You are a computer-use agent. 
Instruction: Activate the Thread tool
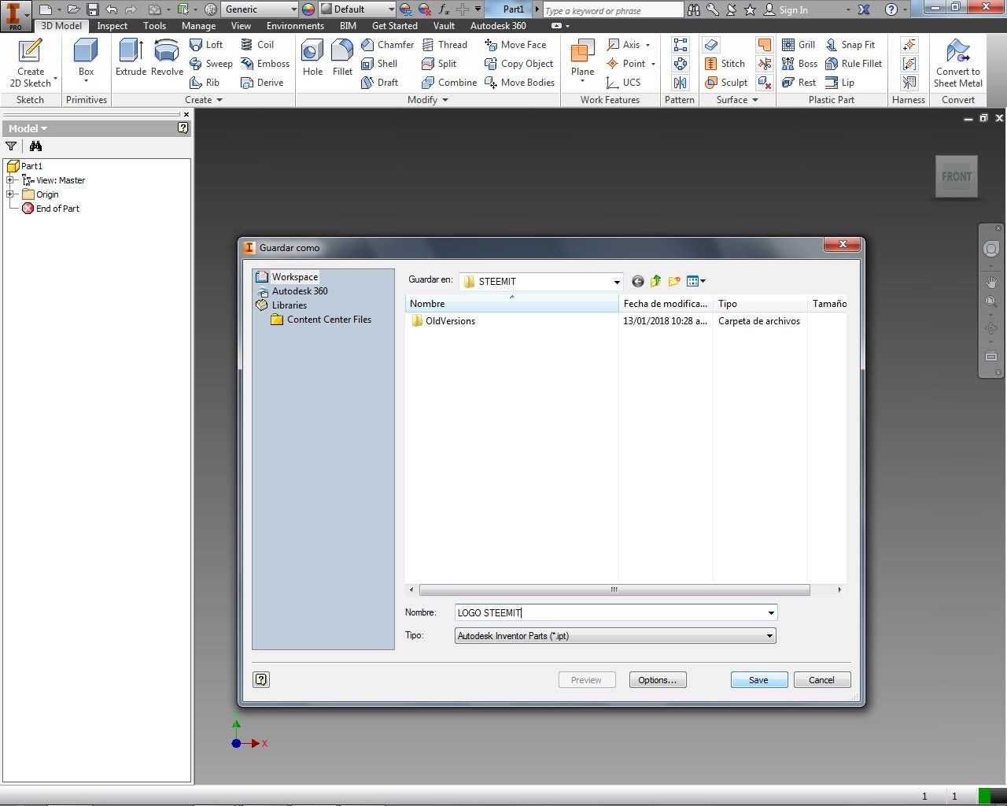coord(444,45)
